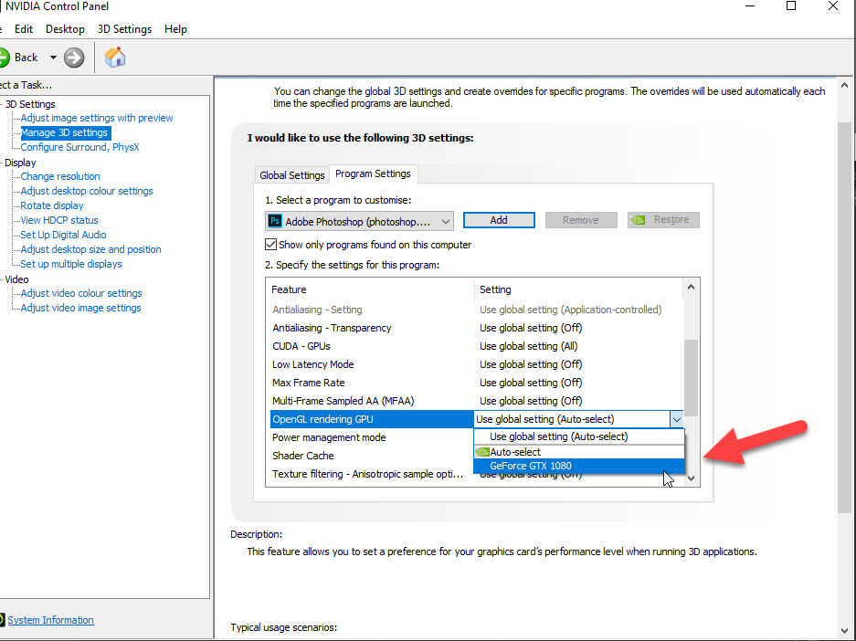The width and height of the screenshot is (856, 641).
Task: Open Adjust desktop size and position
Action: click(90, 249)
